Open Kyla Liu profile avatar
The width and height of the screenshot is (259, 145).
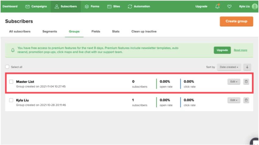coord(254,6)
